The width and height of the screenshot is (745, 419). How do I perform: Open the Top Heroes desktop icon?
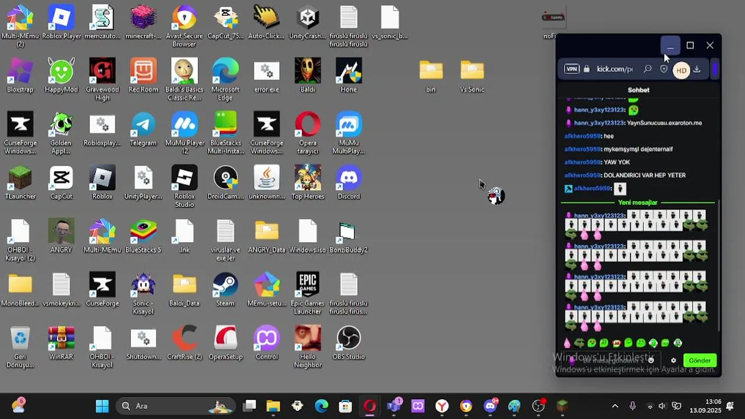coord(307,183)
